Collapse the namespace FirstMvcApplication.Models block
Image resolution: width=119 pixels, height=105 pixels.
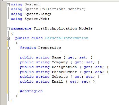pyautogui.click(x=9, y=29)
